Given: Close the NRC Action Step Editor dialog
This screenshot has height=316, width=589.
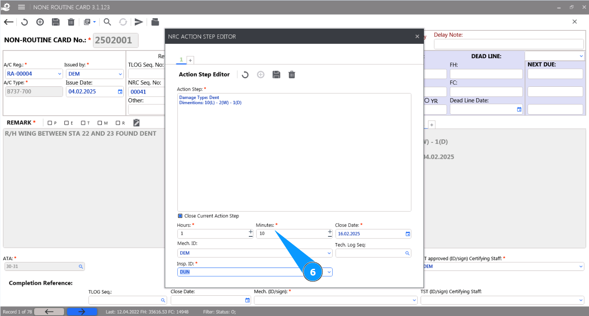Looking at the screenshot, I should [417, 37].
